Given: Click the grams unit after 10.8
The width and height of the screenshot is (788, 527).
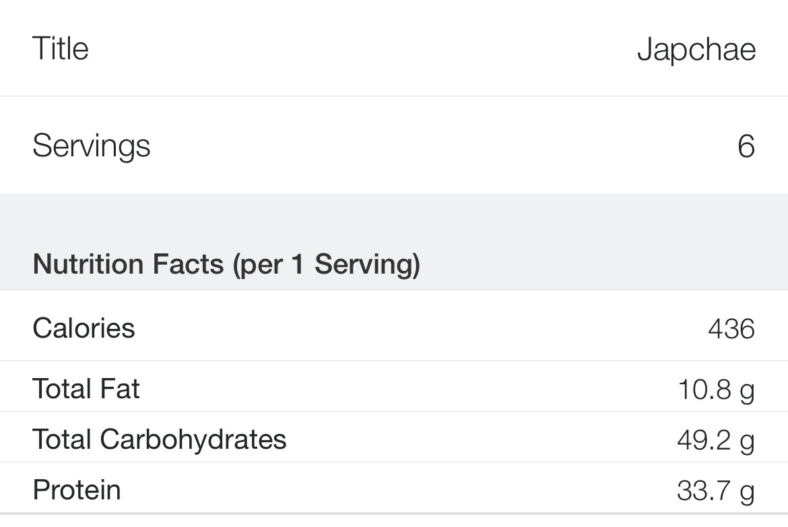Looking at the screenshot, I should [x=746, y=391].
